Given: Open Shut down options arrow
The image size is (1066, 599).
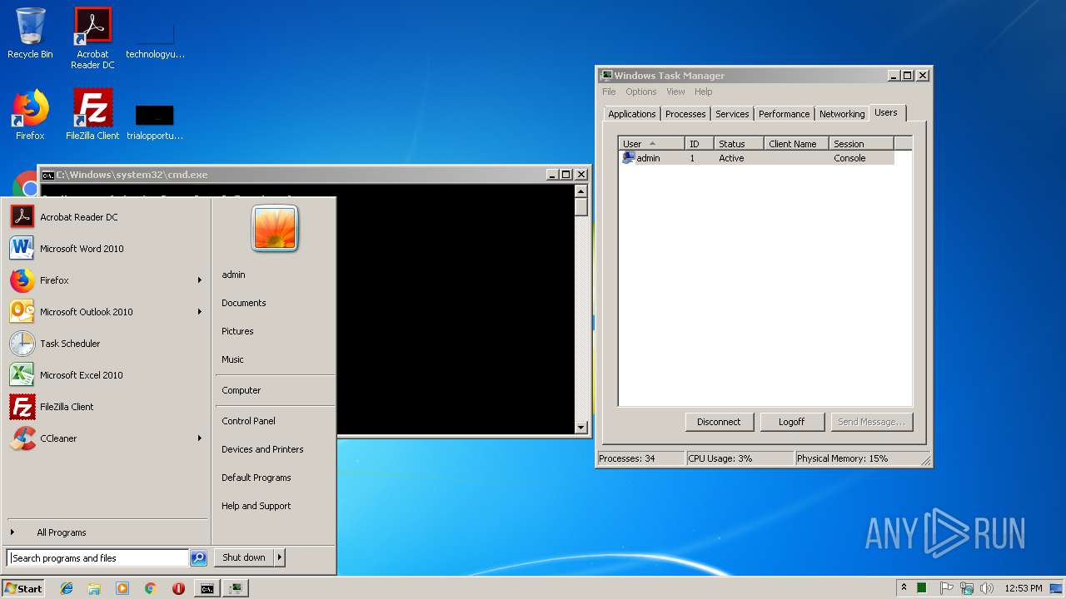Looking at the screenshot, I should pyautogui.click(x=280, y=557).
